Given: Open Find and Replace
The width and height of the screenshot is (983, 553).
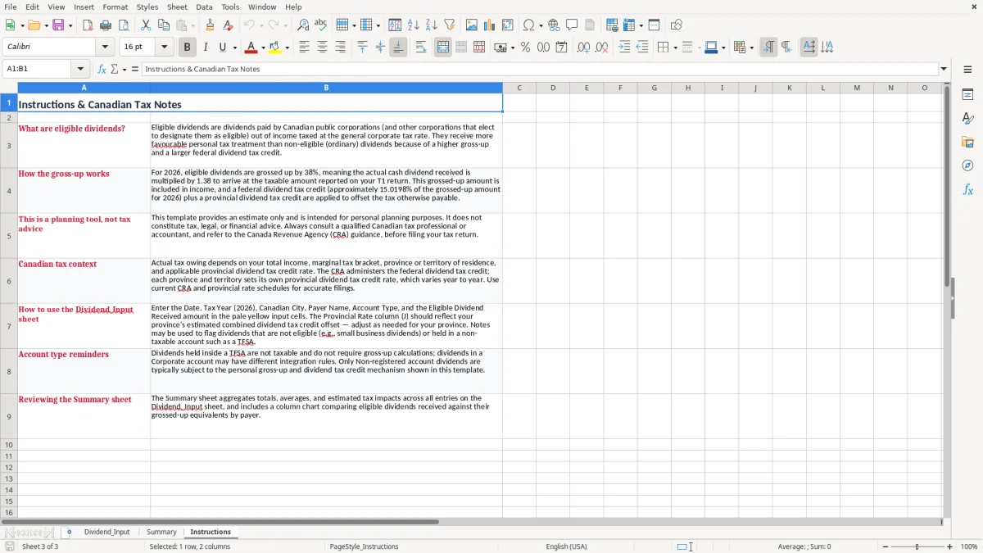Looking at the screenshot, I should coord(303,25).
